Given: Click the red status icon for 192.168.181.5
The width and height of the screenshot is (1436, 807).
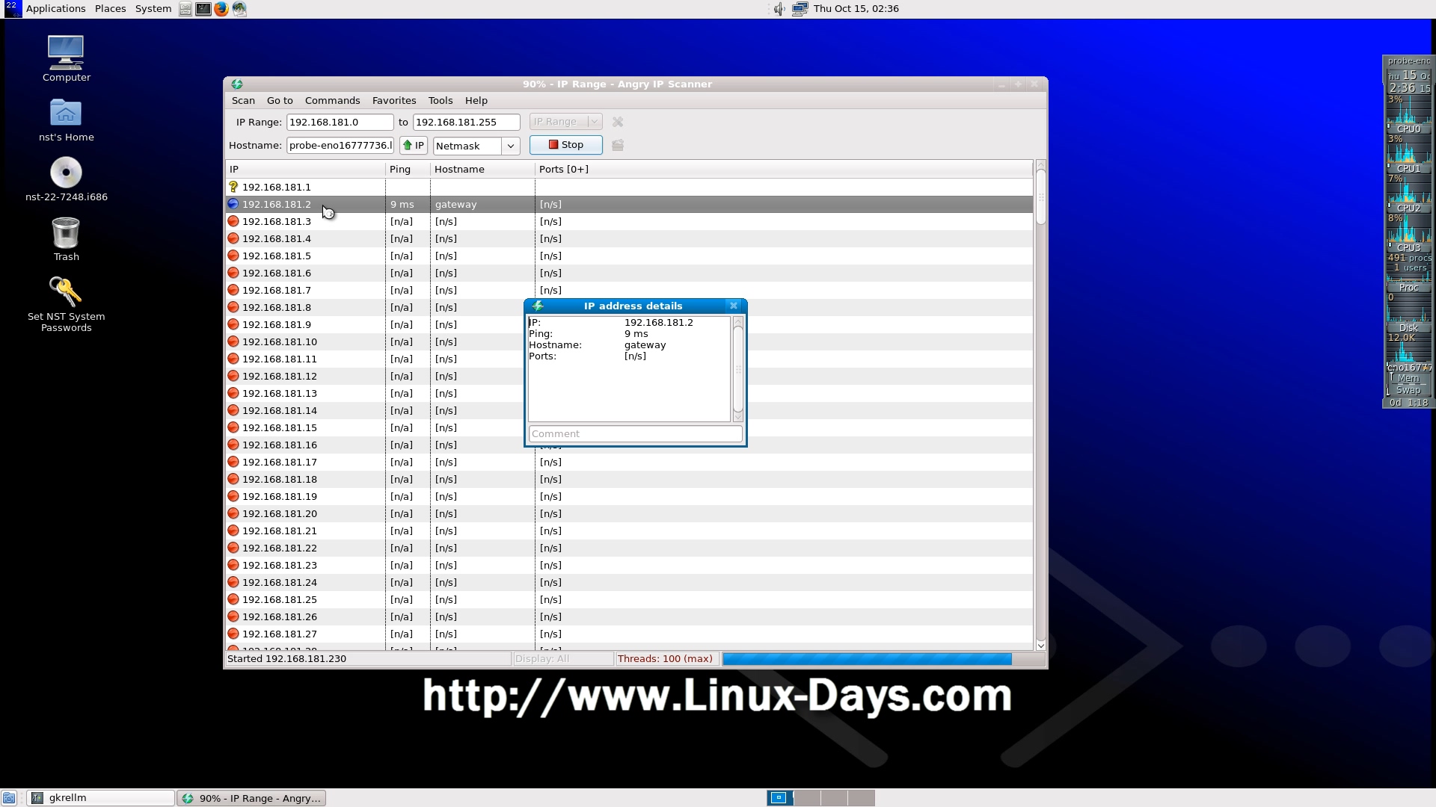Looking at the screenshot, I should tap(233, 256).
